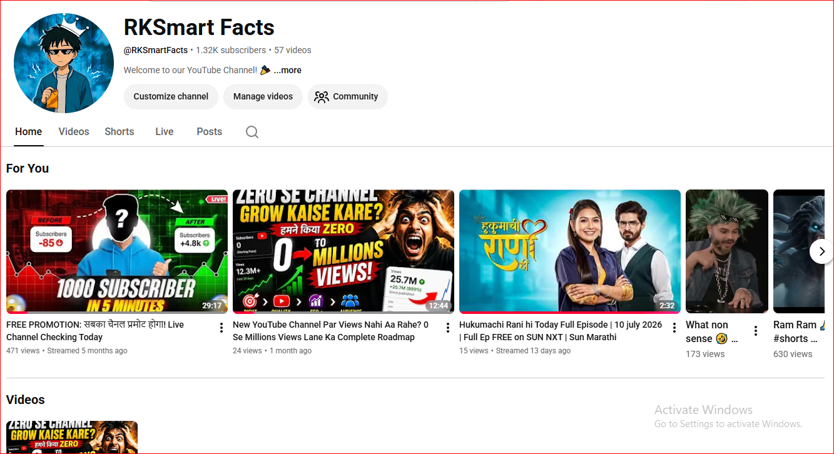Open the Ram Ram #shorts title
Screen dimensions: 834x454
pyautogui.click(x=799, y=332)
